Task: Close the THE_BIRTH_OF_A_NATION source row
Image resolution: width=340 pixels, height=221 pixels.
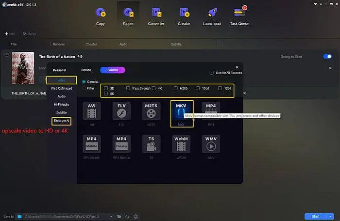Action: pos(244,93)
